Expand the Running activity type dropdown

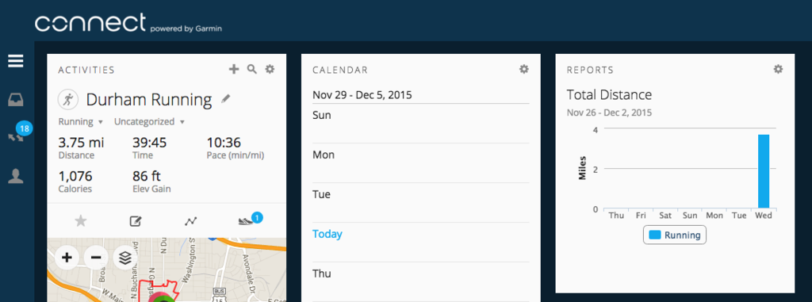click(x=81, y=122)
